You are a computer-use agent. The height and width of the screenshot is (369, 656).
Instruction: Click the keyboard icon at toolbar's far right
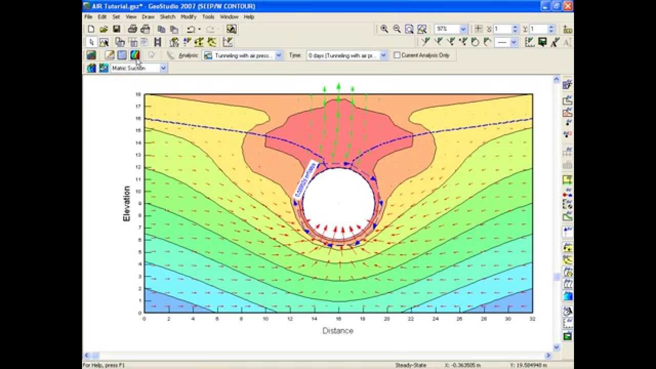tap(567, 29)
